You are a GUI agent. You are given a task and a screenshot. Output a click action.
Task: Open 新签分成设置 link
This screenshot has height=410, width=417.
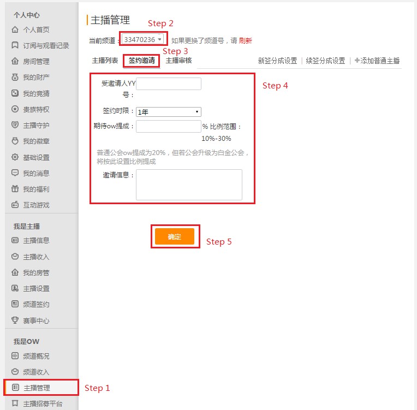[x=277, y=61]
